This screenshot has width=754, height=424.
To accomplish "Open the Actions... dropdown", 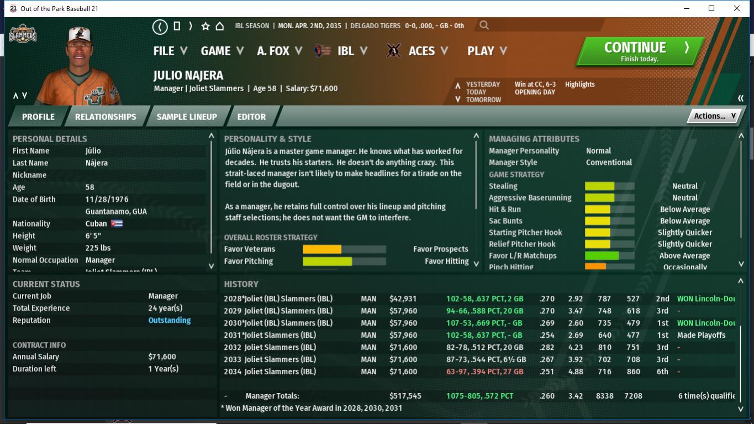I will click(714, 116).
